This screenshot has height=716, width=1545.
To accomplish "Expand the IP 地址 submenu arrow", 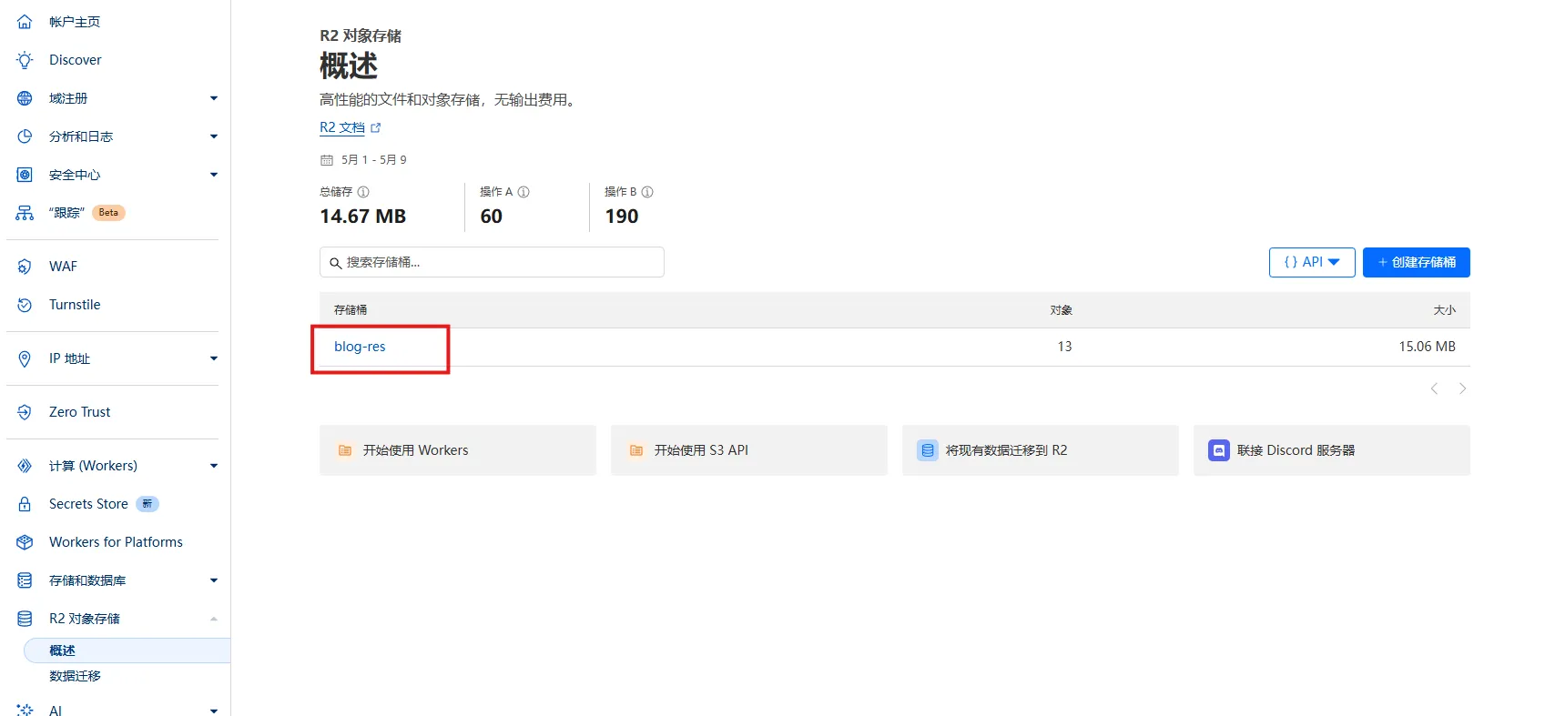I will [x=214, y=358].
